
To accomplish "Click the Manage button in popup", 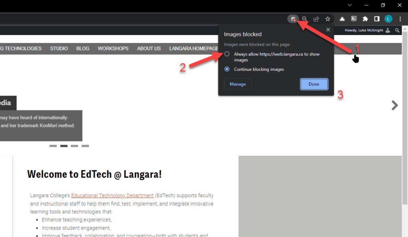I will [238, 84].
